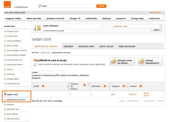Click the Orange logo
This screenshot has height=122, width=171.
[x=7, y=5]
